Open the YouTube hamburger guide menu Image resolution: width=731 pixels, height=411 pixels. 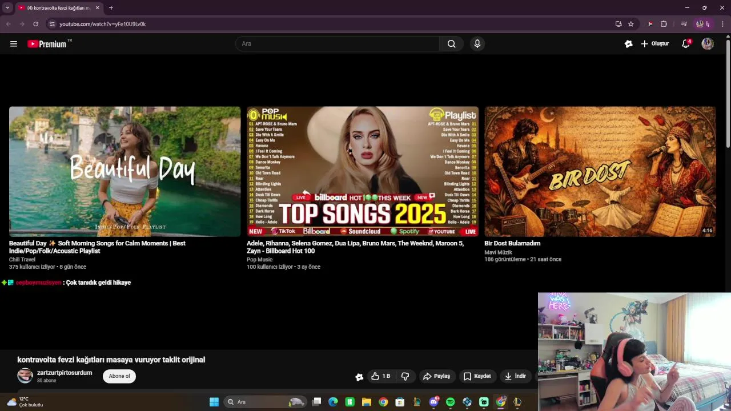14,44
